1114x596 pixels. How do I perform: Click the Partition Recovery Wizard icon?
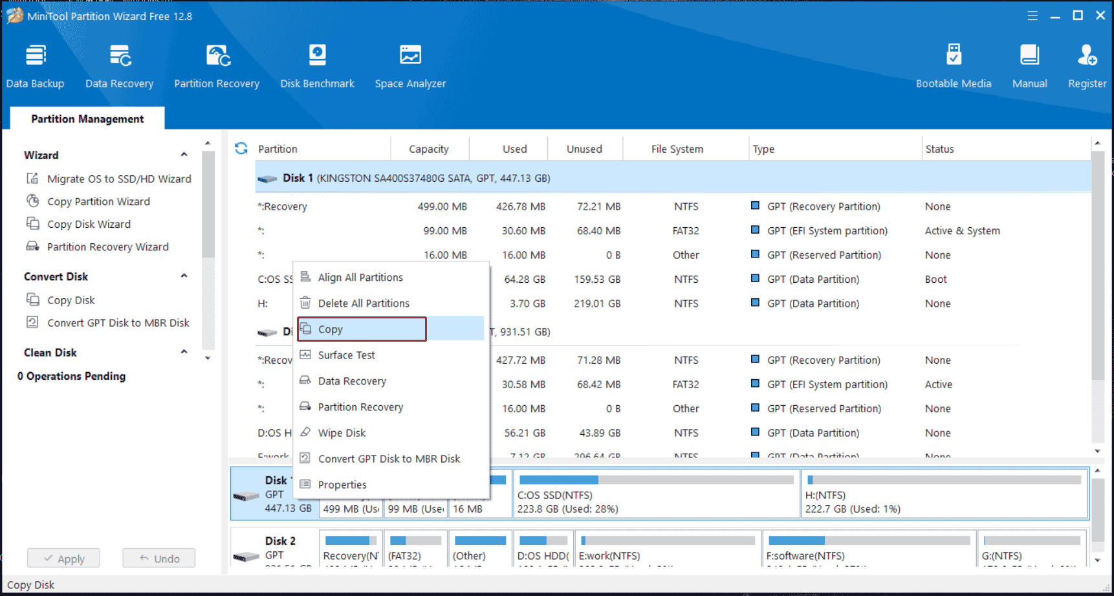tap(32, 247)
